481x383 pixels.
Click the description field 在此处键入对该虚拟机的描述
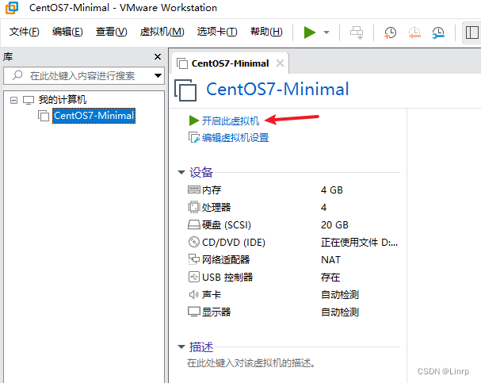251,363
